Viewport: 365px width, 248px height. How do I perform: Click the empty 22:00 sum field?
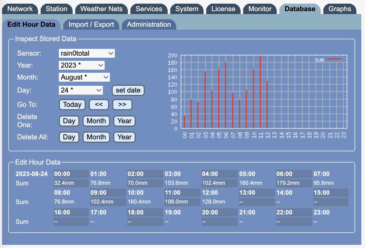[294, 222]
